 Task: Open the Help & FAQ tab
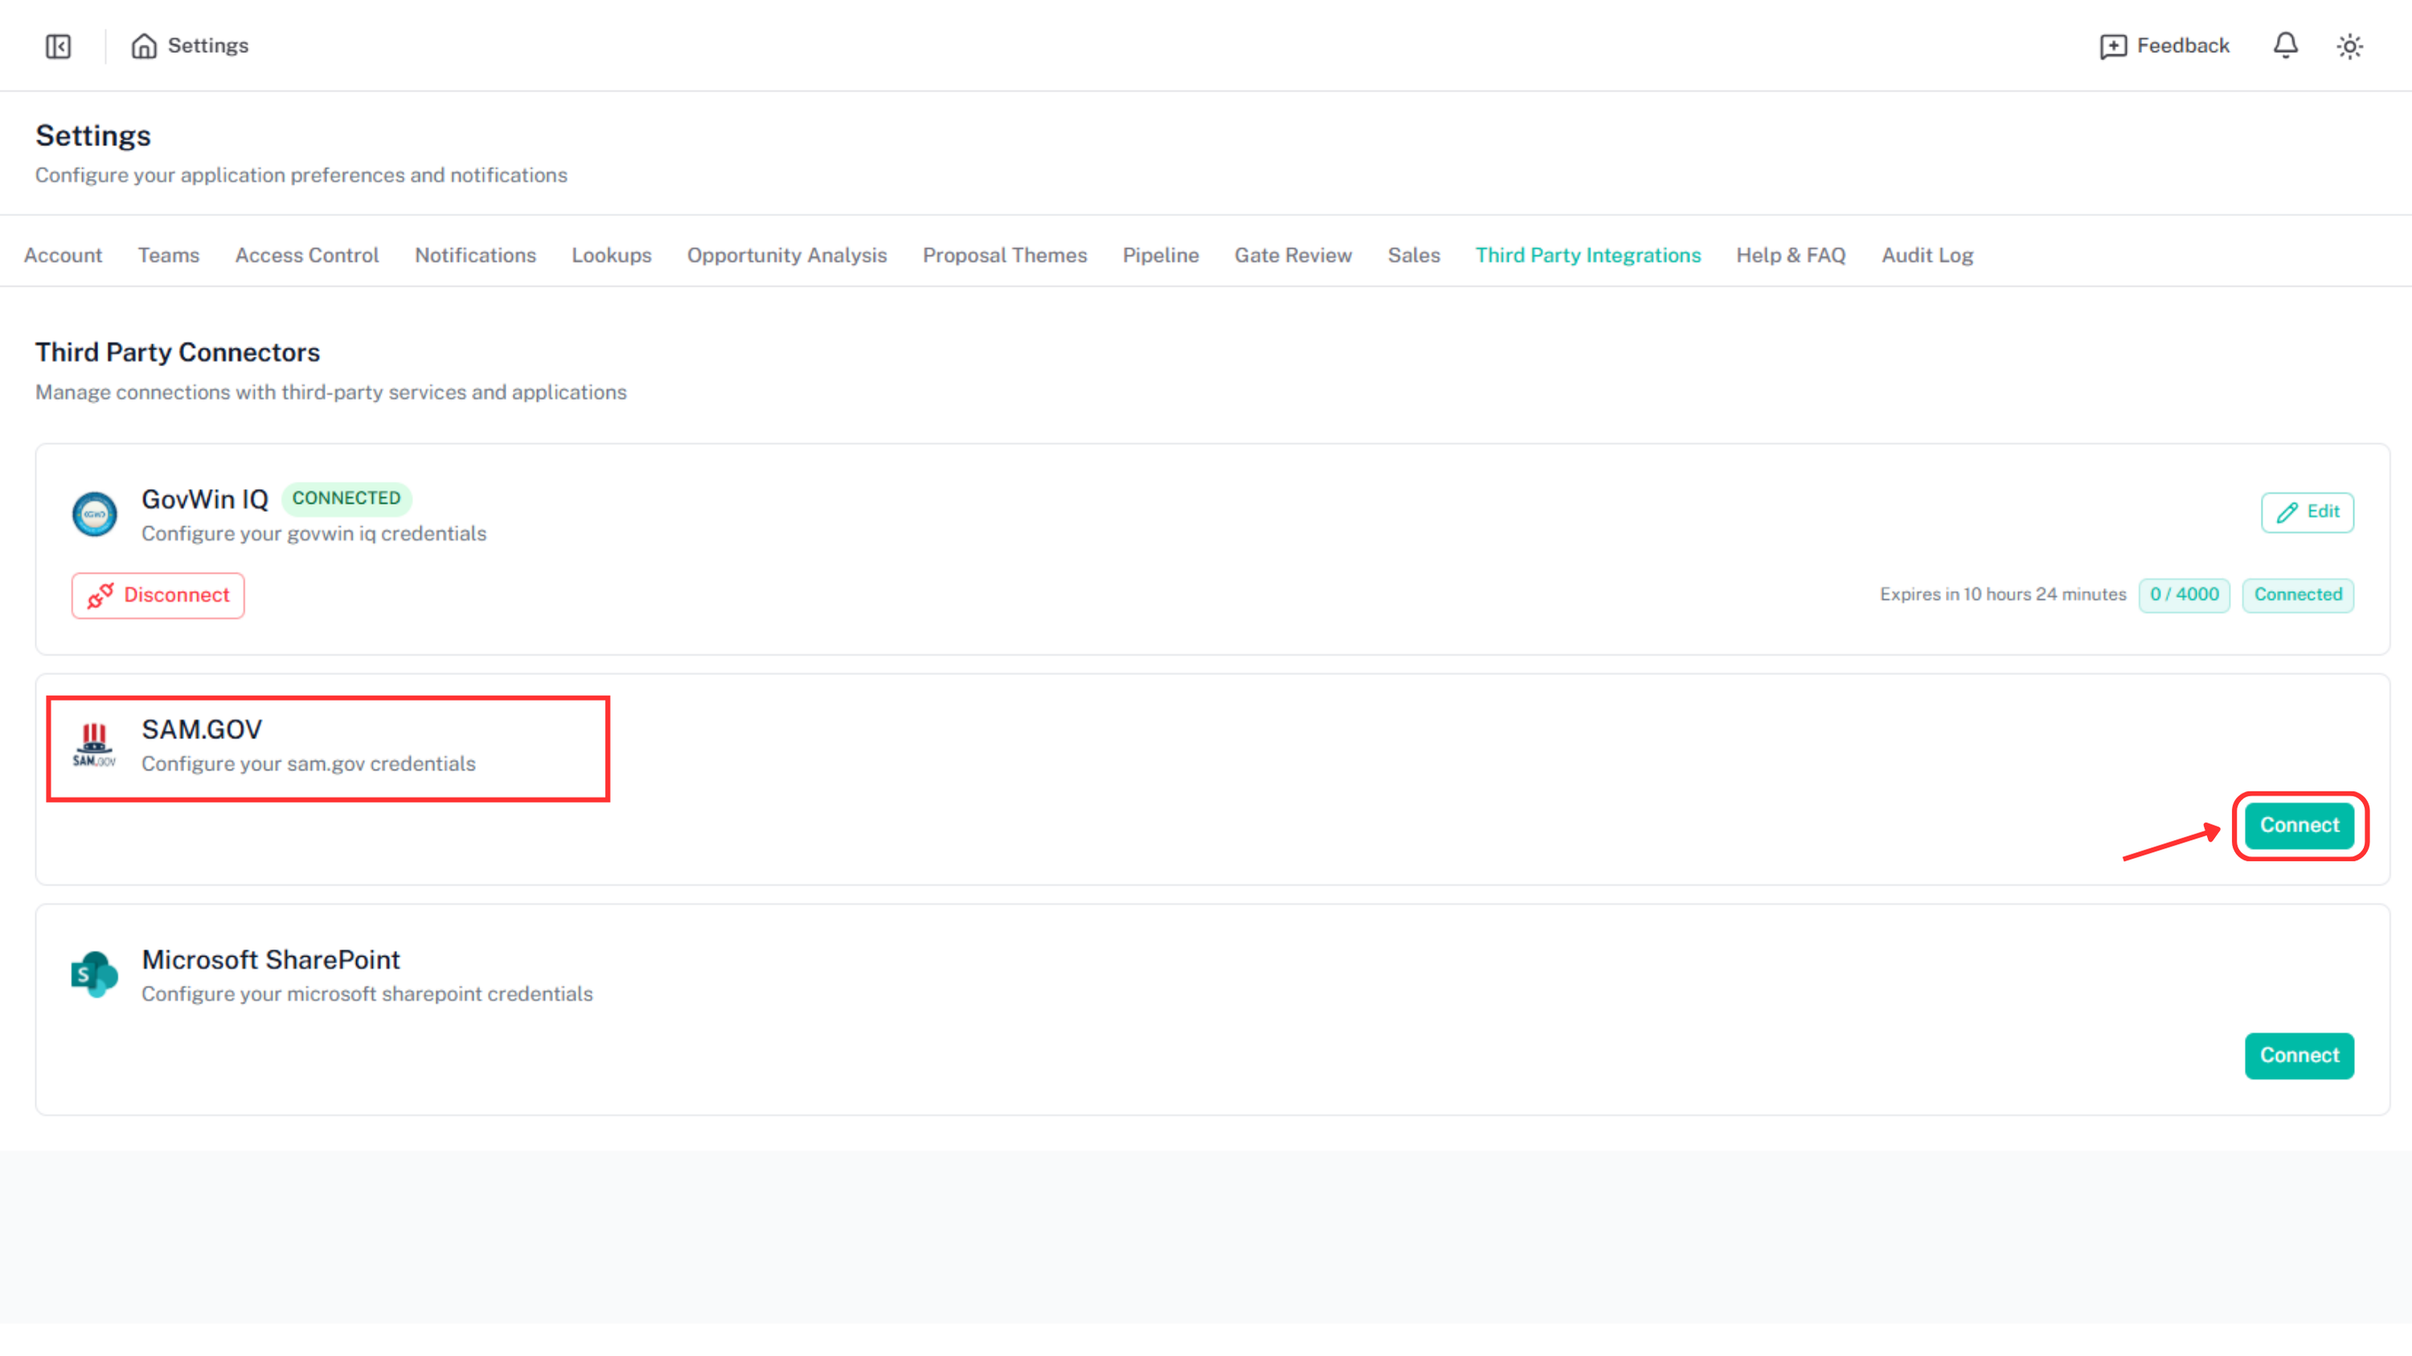point(1791,255)
